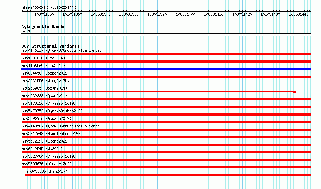Open nsv2812643 (Huddleston2016) label
The image size is (321, 189).
point(51,134)
